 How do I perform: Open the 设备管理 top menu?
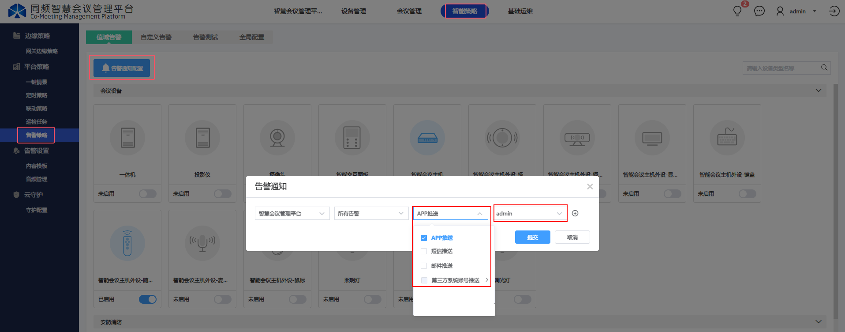pyautogui.click(x=353, y=11)
